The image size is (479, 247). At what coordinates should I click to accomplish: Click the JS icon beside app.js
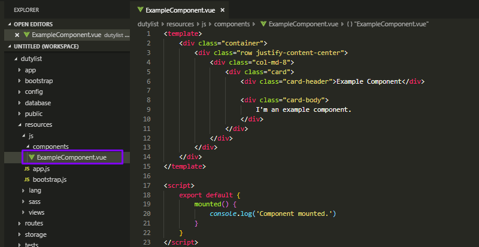coord(27,169)
